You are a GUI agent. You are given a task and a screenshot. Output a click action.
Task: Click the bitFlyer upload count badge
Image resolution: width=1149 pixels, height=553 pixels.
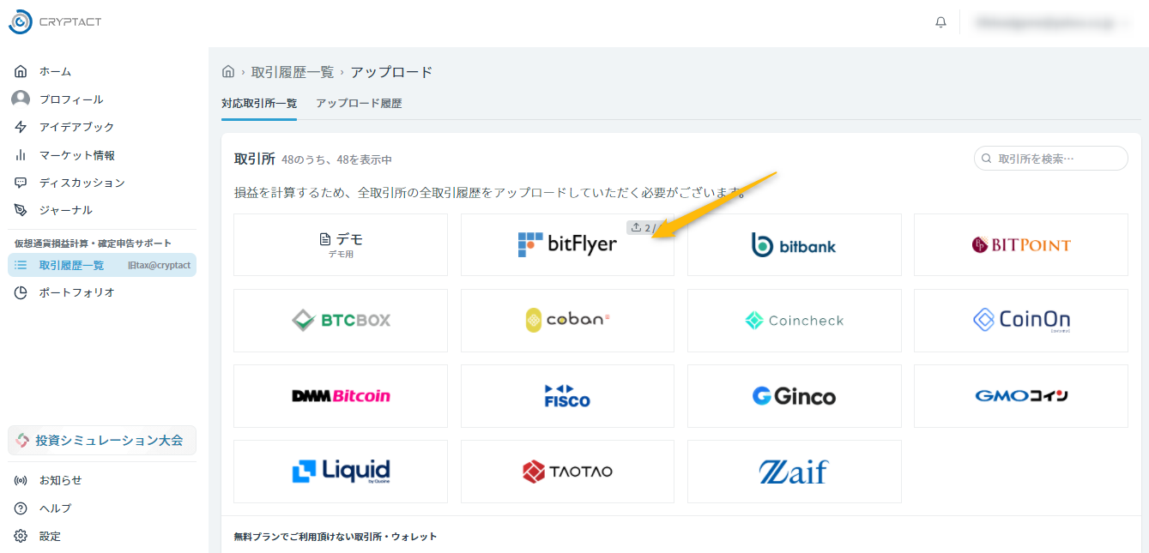(x=649, y=228)
